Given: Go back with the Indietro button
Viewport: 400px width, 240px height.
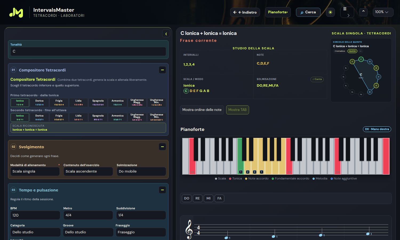Looking at the screenshot, I should click(x=245, y=12).
